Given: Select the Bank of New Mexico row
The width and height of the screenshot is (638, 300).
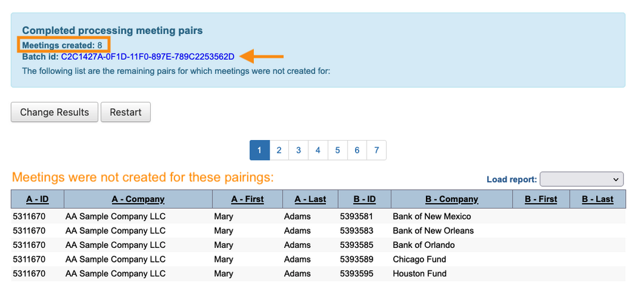Looking at the screenshot, I should [x=431, y=216].
